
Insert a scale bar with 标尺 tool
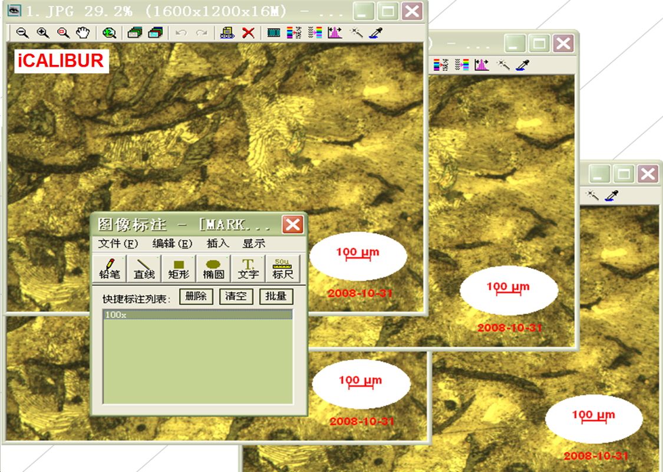pyautogui.click(x=283, y=268)
